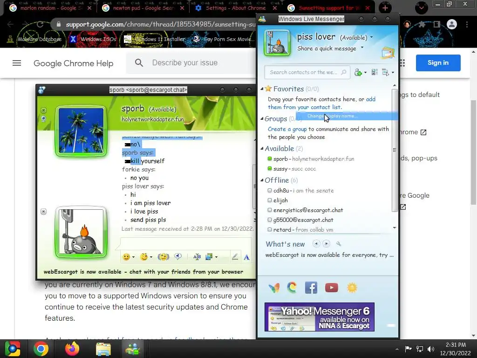The width and height of the screenshot is (477, 358).
Task: Click the blue A font button
Action: tap(246, 257)
